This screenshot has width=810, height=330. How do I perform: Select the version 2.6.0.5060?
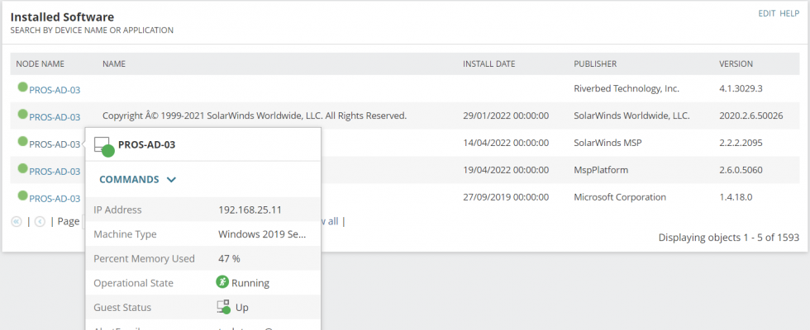click(741, 170)
